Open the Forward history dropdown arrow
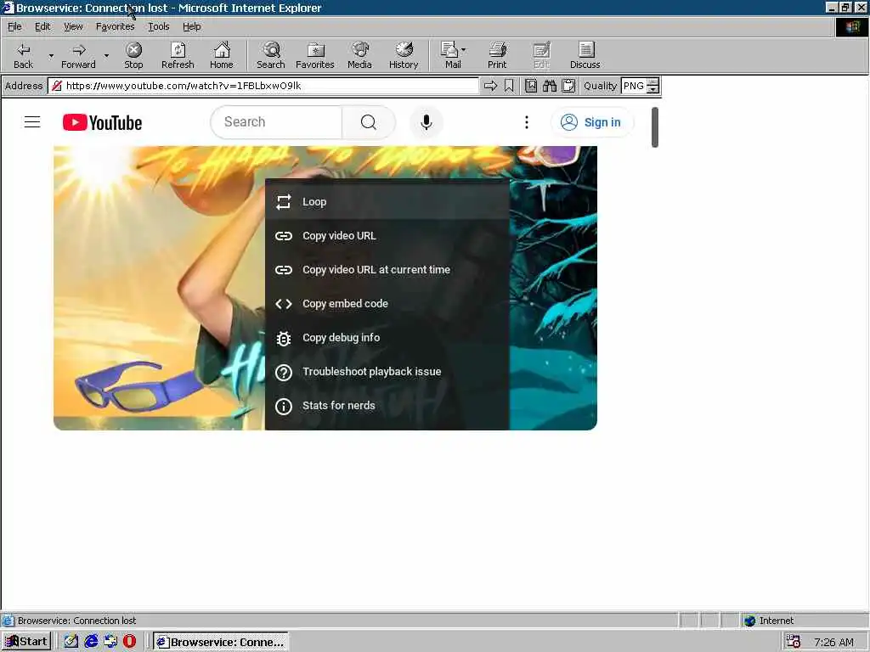The image size is (870, 652). point(106,55)
